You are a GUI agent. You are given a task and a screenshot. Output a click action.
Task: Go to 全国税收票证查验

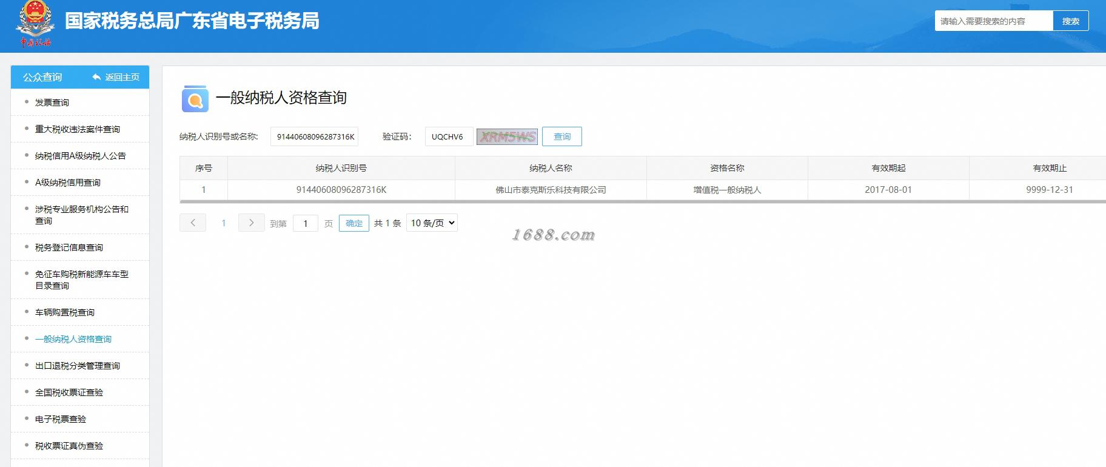(69, 392)
